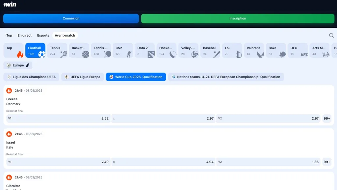Choose the CS2 esports tile

[x=122, y=50]
